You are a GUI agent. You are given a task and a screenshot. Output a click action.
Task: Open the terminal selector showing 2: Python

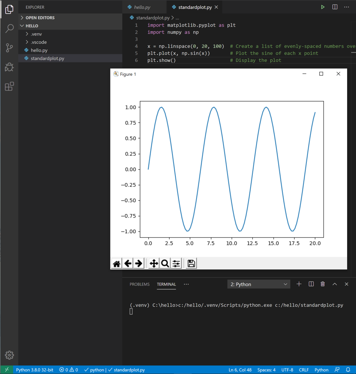coord(258,284)
